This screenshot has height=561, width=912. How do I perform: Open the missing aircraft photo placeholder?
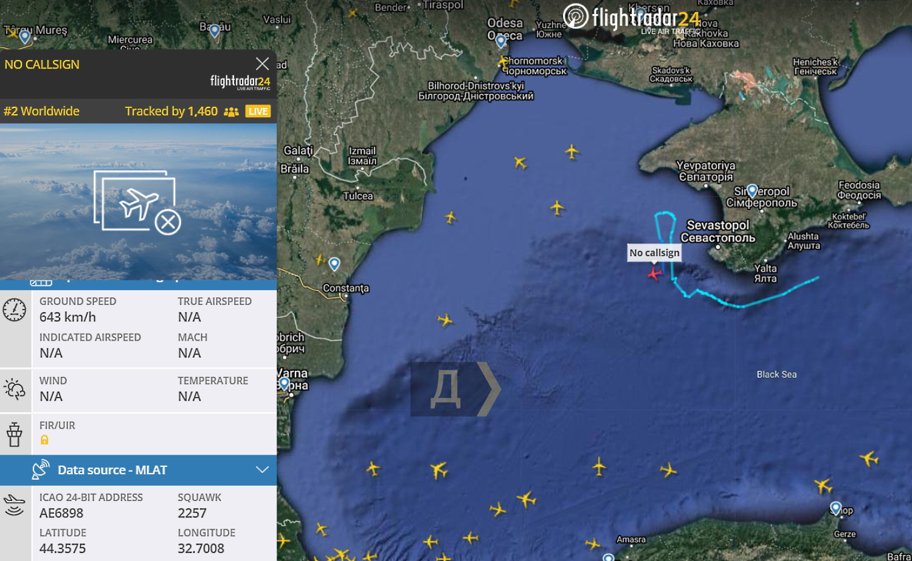tap(137, 202)
